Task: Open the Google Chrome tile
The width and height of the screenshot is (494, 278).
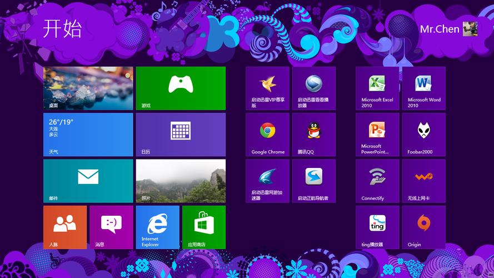Action: point(267,135)
